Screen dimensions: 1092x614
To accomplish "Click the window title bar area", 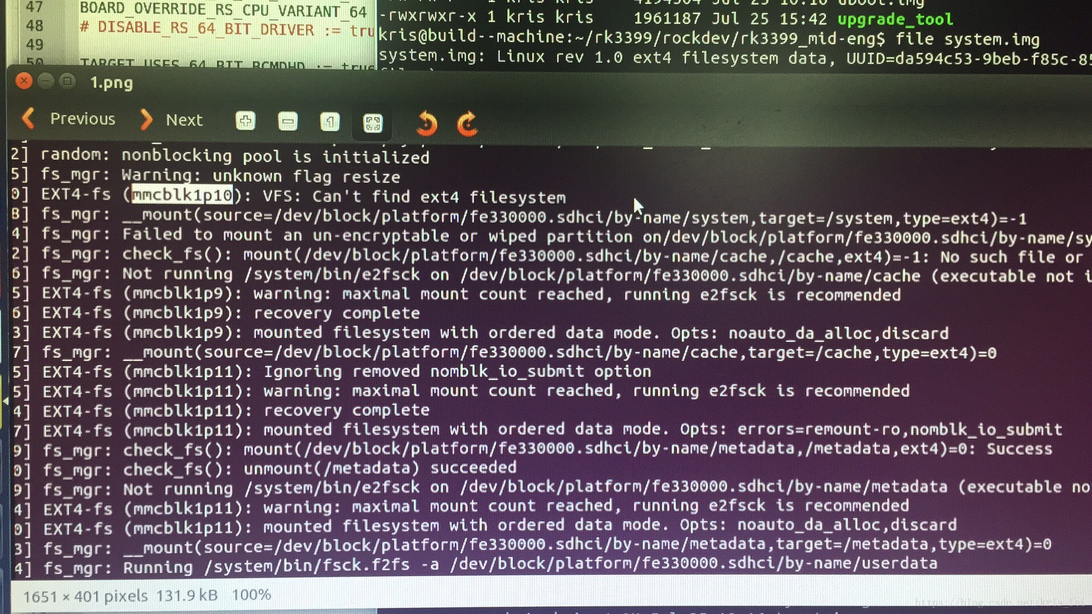I will (x=547, y=83).
